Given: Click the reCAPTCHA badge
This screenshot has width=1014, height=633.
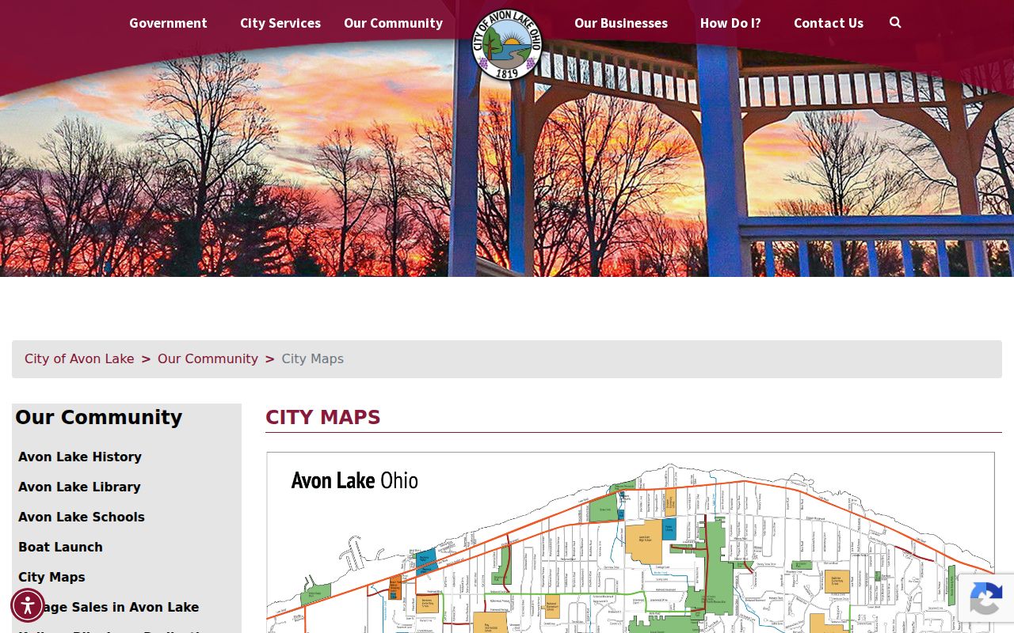Looking at the screenshot, I should (x=985, y=598).
